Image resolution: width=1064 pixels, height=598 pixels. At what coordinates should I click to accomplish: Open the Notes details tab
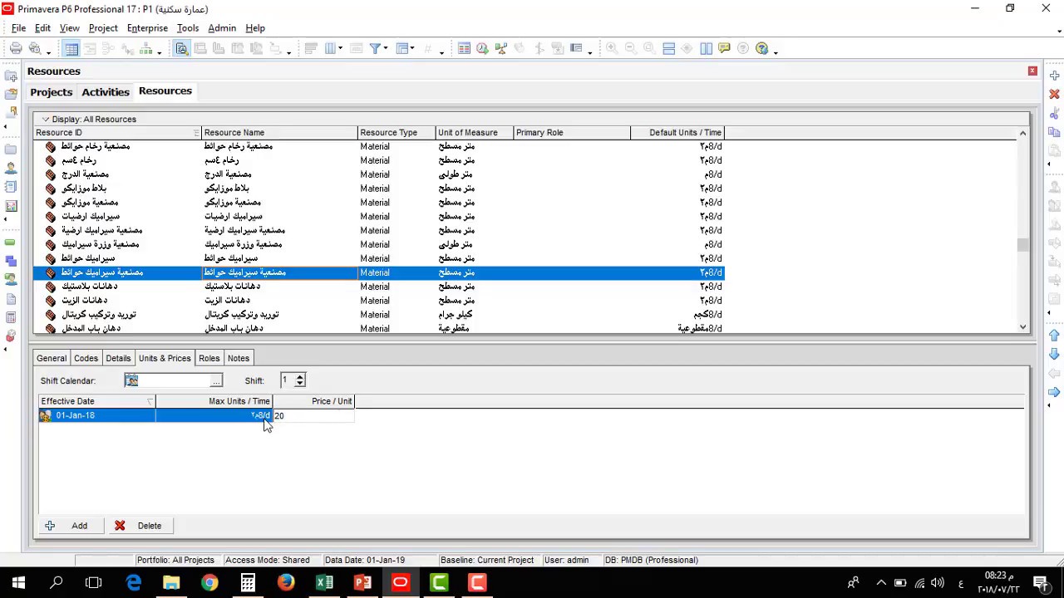point(239,358)
